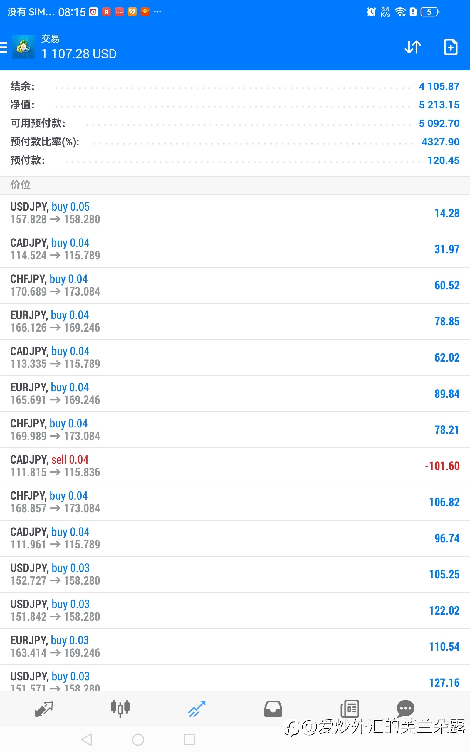
Task: Open the History inbox icon
Action: 273,709
